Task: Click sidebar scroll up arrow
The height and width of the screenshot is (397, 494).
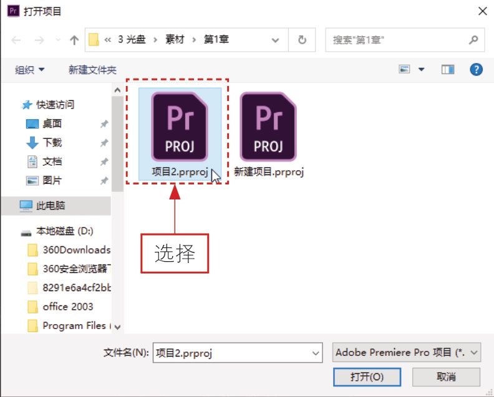Action: pos(117,90)
